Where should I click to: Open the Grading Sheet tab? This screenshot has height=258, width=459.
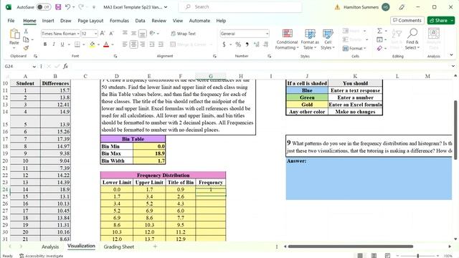point(119,247)
